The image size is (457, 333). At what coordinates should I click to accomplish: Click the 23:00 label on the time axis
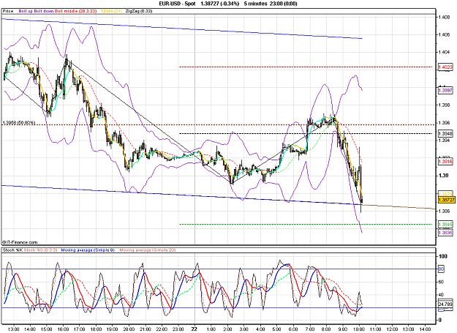pyautogui.click(x=178, y=329)
